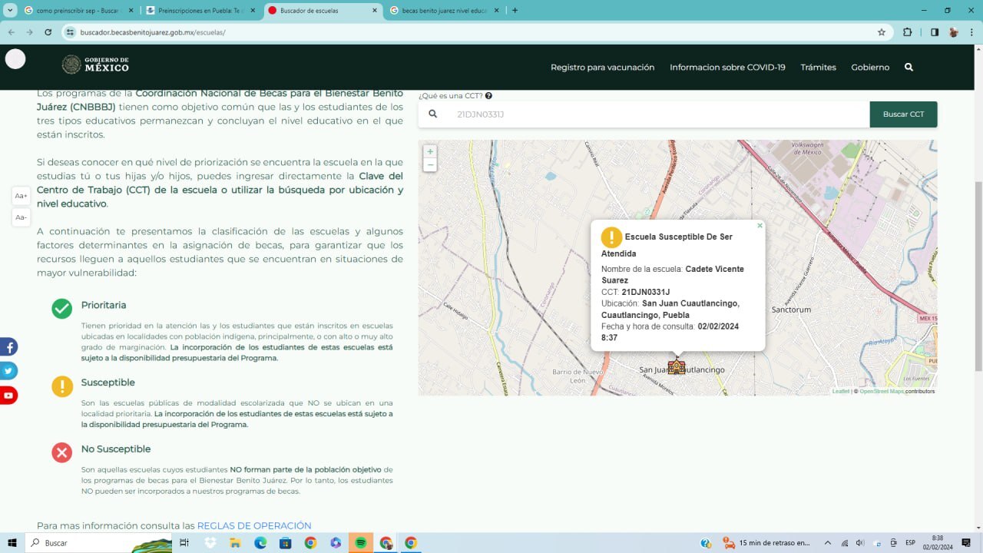Open the Chrome three-dot menu

tap(971, 32)
